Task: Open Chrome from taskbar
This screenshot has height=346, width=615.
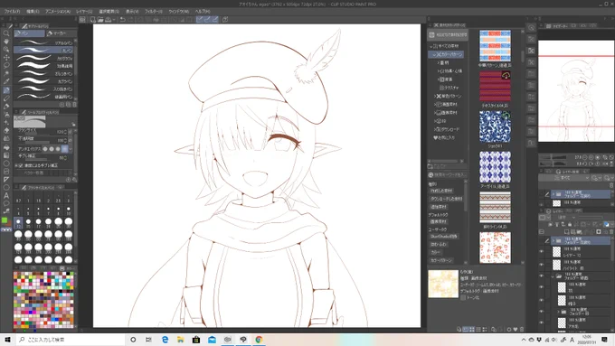Action: (x=259, y=340)
